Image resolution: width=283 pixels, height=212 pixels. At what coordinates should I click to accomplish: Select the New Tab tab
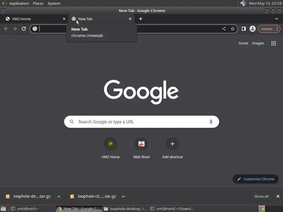coord(101,19)
